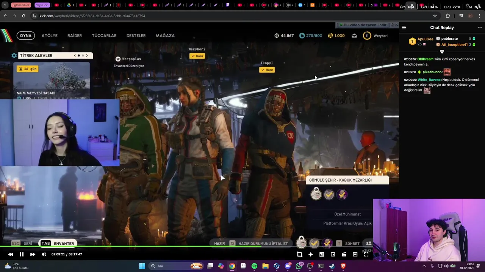Click the first map condition icon in panel
The image size is (485, 272).
click(316, 194)
